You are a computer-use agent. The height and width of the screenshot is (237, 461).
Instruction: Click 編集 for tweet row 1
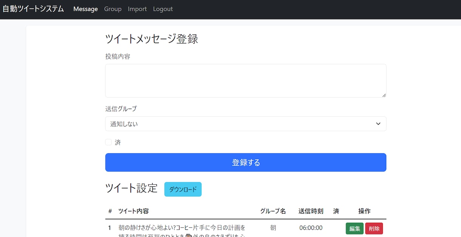point(354,228)
